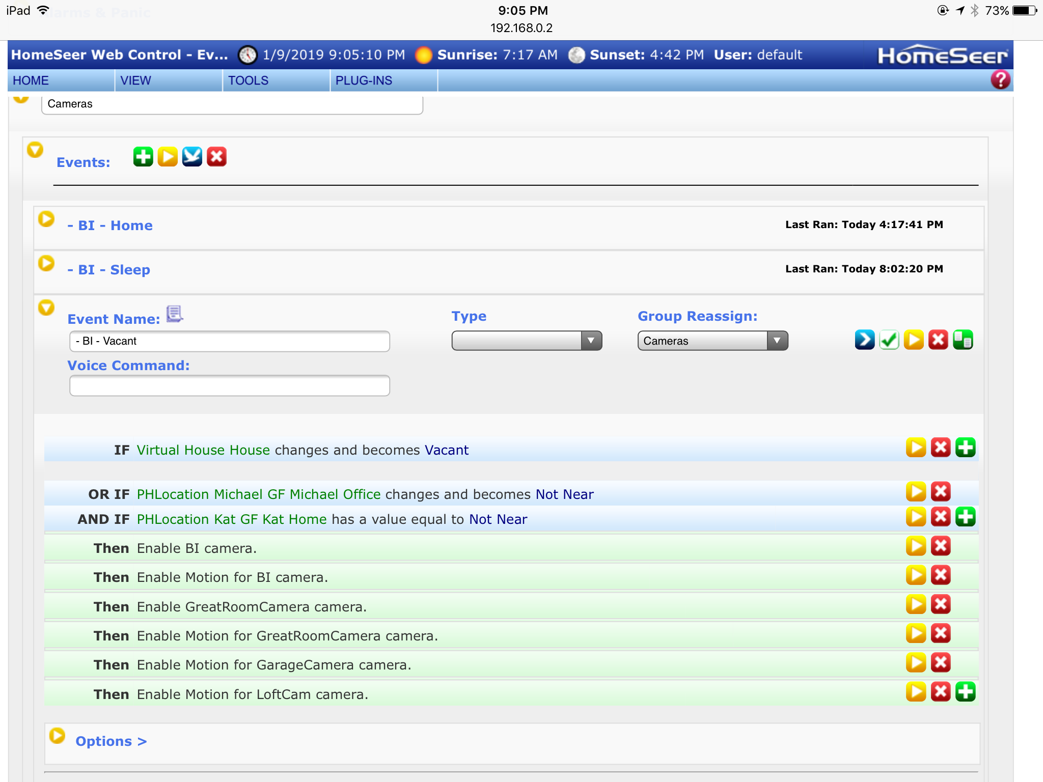Collapse the Events group section arrow

(35, 149)
